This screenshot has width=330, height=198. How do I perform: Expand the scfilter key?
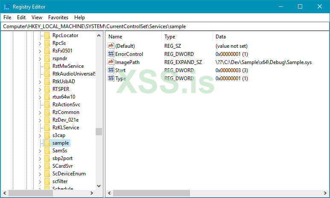[x=40, y=182]
